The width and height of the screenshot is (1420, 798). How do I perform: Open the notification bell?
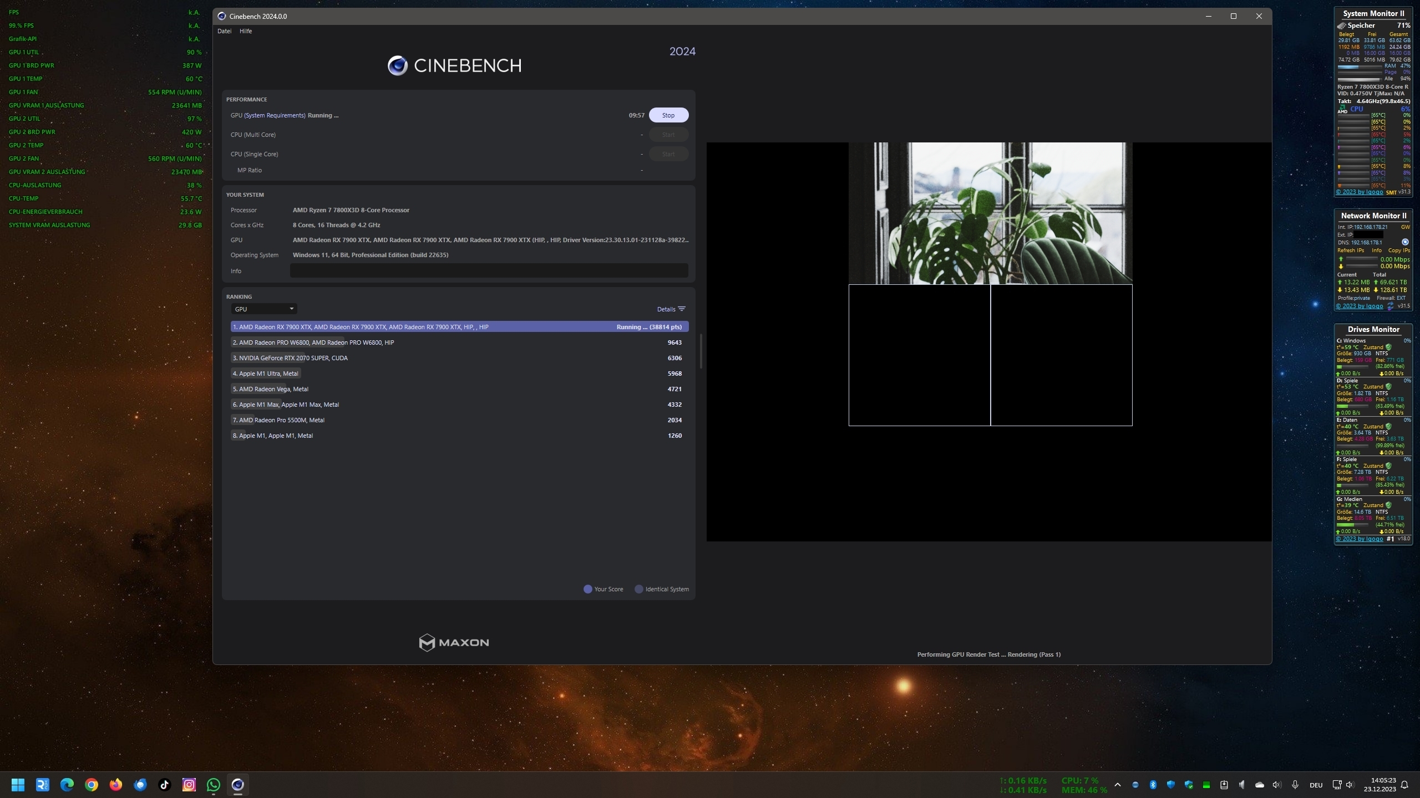click(x=1404, y=785)
